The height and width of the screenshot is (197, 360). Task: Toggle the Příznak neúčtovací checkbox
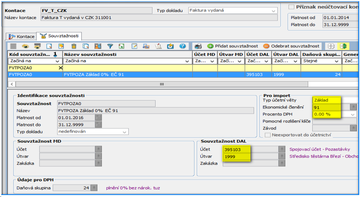(x=291, y=7)
